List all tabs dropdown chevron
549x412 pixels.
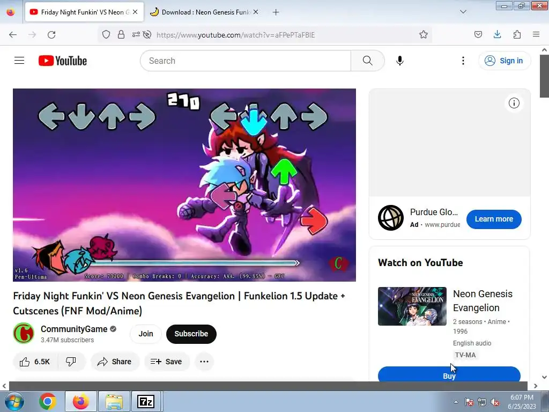[463, 12]
